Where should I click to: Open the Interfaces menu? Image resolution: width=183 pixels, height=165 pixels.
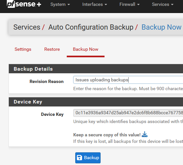point(94,5)
